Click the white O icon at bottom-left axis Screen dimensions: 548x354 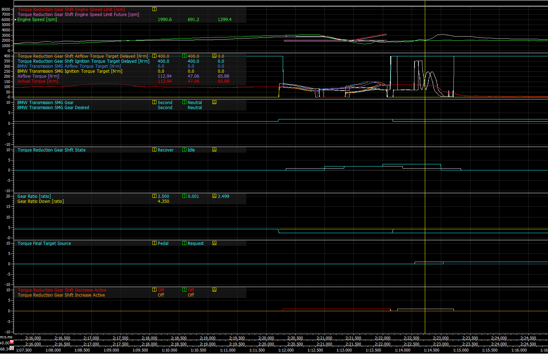(x=11, y=348)
